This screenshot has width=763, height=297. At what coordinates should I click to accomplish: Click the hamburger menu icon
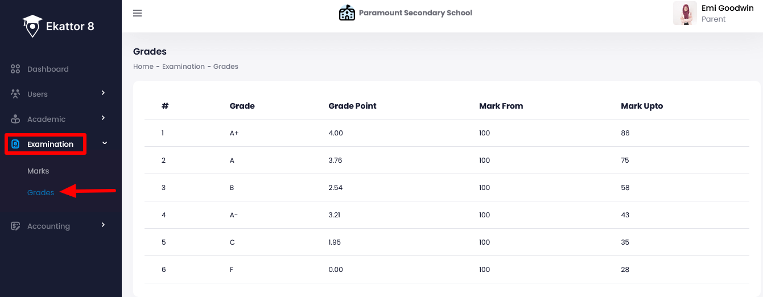tap(137, 13)
